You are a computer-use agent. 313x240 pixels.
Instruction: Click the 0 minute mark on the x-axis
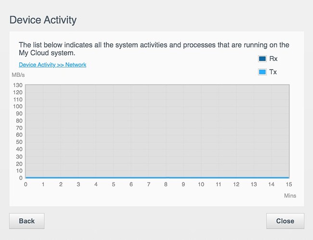[x=26, y=184]
